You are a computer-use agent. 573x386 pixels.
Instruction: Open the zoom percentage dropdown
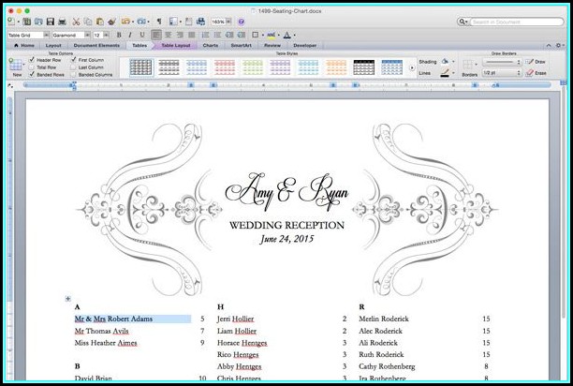(229, 21)
